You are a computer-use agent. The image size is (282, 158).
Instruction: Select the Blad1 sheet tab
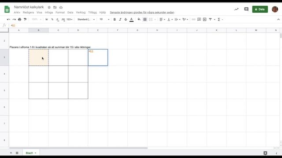(30, 153)
